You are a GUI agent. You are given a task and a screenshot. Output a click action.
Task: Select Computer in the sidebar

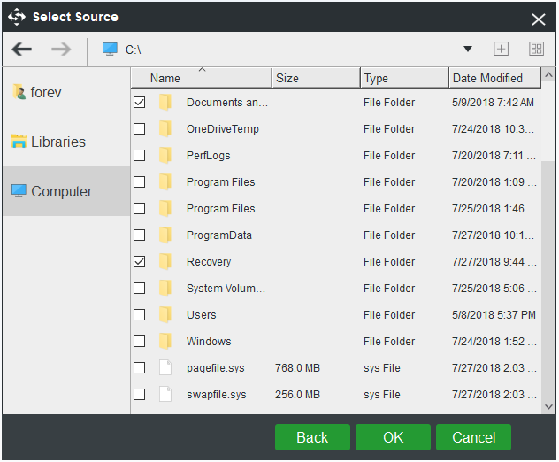click(66, 191)
